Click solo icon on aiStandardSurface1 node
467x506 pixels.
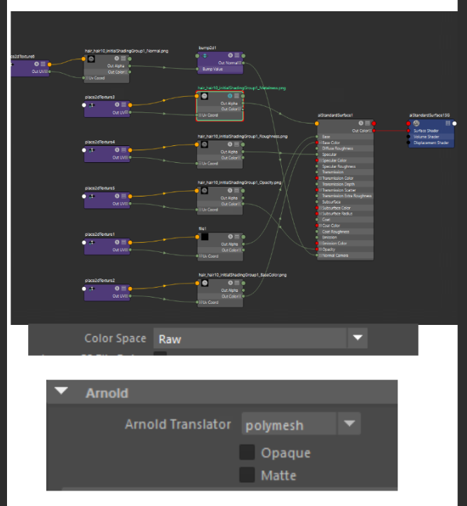(x=361, y=124)
